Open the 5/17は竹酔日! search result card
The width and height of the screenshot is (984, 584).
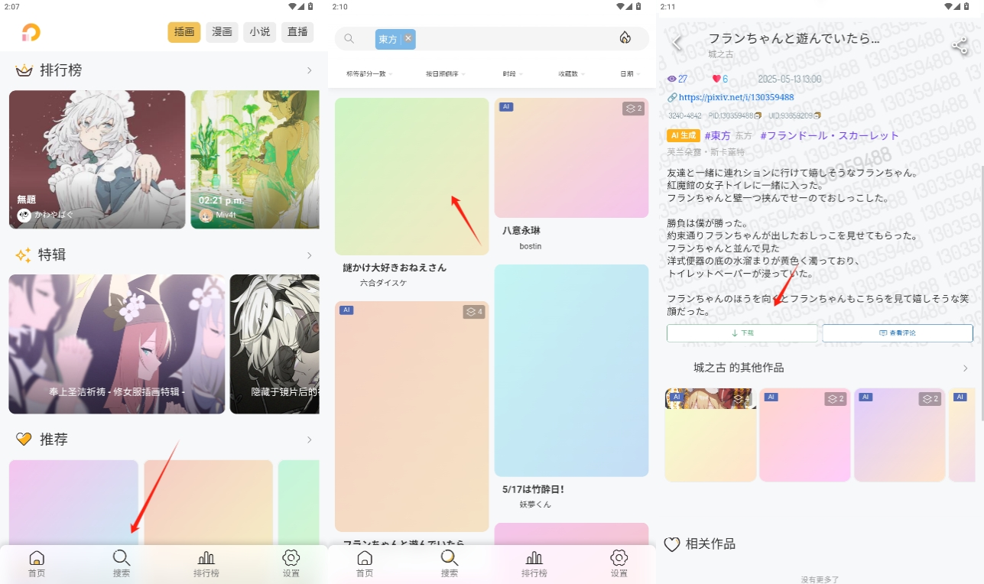tap(571, 371)
